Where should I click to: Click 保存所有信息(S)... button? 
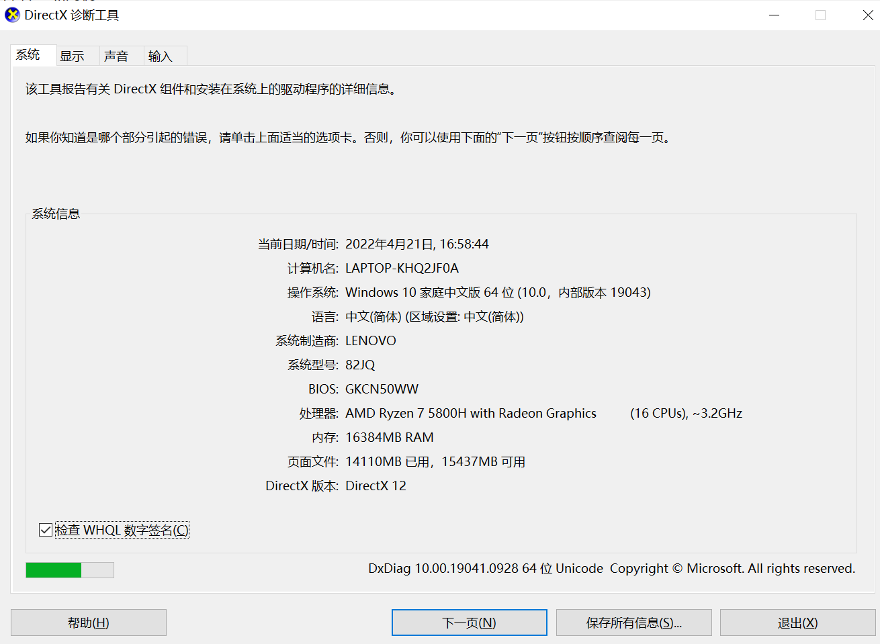(634, 623)
